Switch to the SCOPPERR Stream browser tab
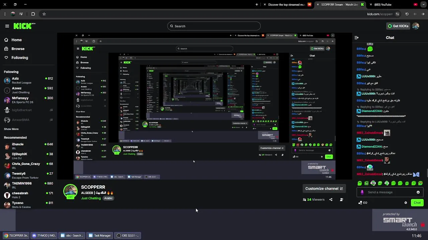 coord(340,5)
